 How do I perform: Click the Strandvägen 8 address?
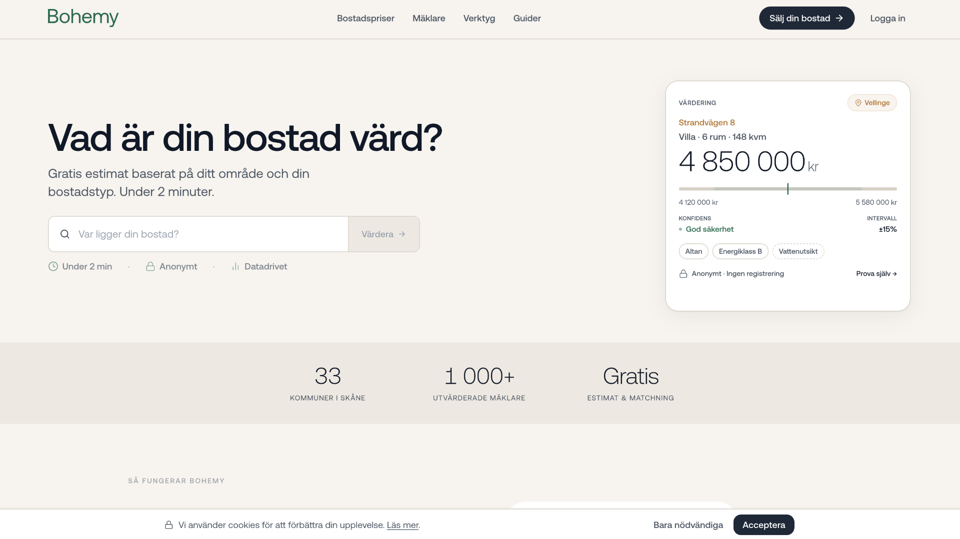point(706,122)
